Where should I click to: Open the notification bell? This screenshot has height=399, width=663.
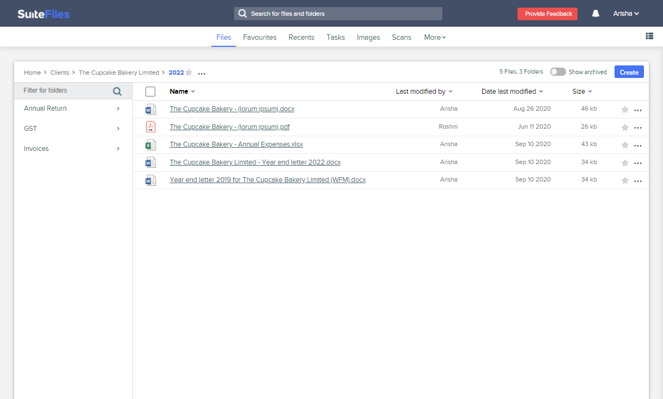[595, 13]
